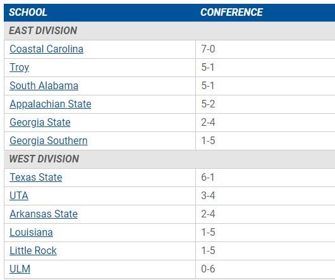Open the Appalachian State team link
335x280 pixels.
(51, 104)
